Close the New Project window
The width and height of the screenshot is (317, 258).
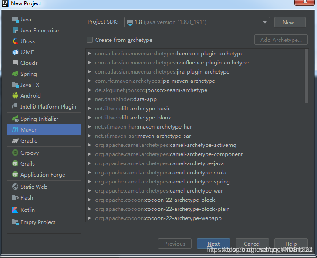[x=305, y=2]
